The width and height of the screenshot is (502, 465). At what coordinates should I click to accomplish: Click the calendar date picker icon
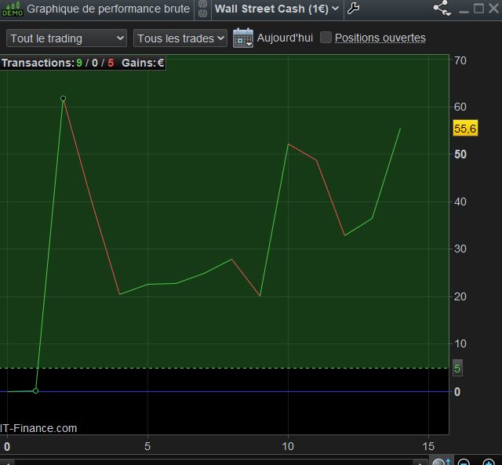(x=243, y=38)
